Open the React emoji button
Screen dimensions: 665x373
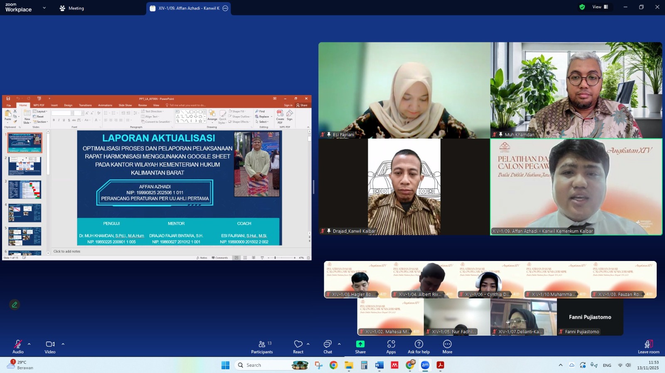pos(298,347)
